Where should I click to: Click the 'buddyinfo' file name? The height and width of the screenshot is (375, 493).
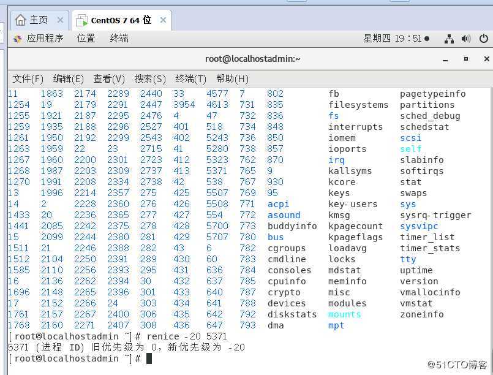(292, 226)
